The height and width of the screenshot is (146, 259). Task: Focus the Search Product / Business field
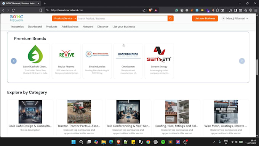tap(122, 18)
